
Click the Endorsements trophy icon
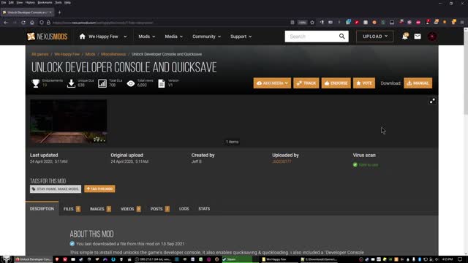click(x=36, y=83)
